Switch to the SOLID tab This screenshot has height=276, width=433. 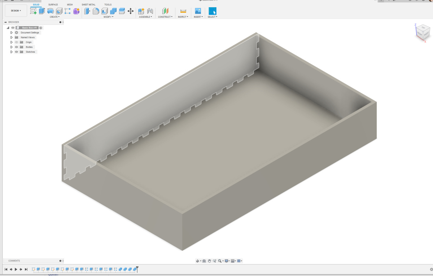point(36,5)
